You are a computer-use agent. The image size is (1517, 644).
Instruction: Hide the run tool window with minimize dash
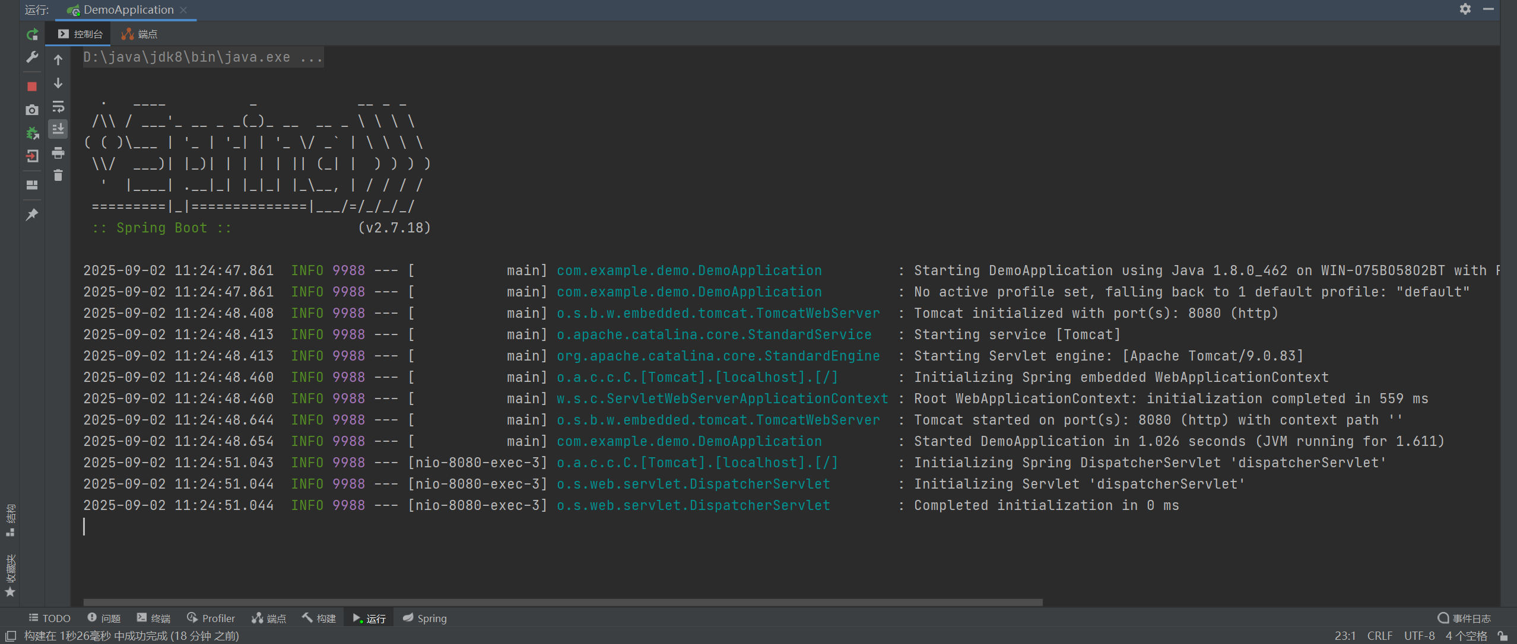click(1488, 9)
